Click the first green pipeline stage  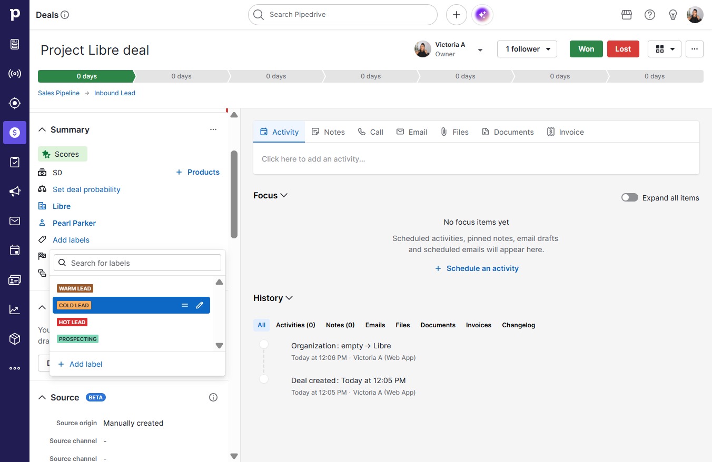86,76
